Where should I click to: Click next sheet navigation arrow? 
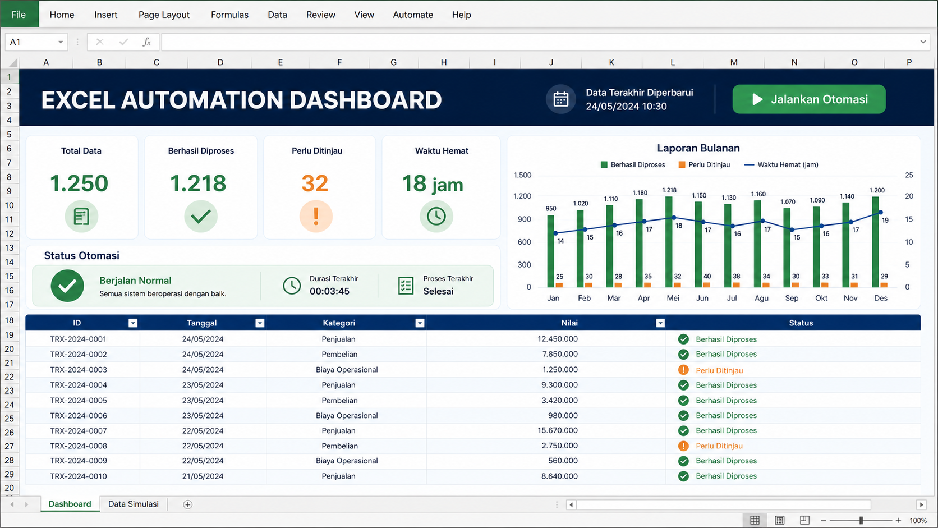[26, 504]
